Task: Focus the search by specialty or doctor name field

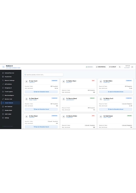Action: (43, 74)
